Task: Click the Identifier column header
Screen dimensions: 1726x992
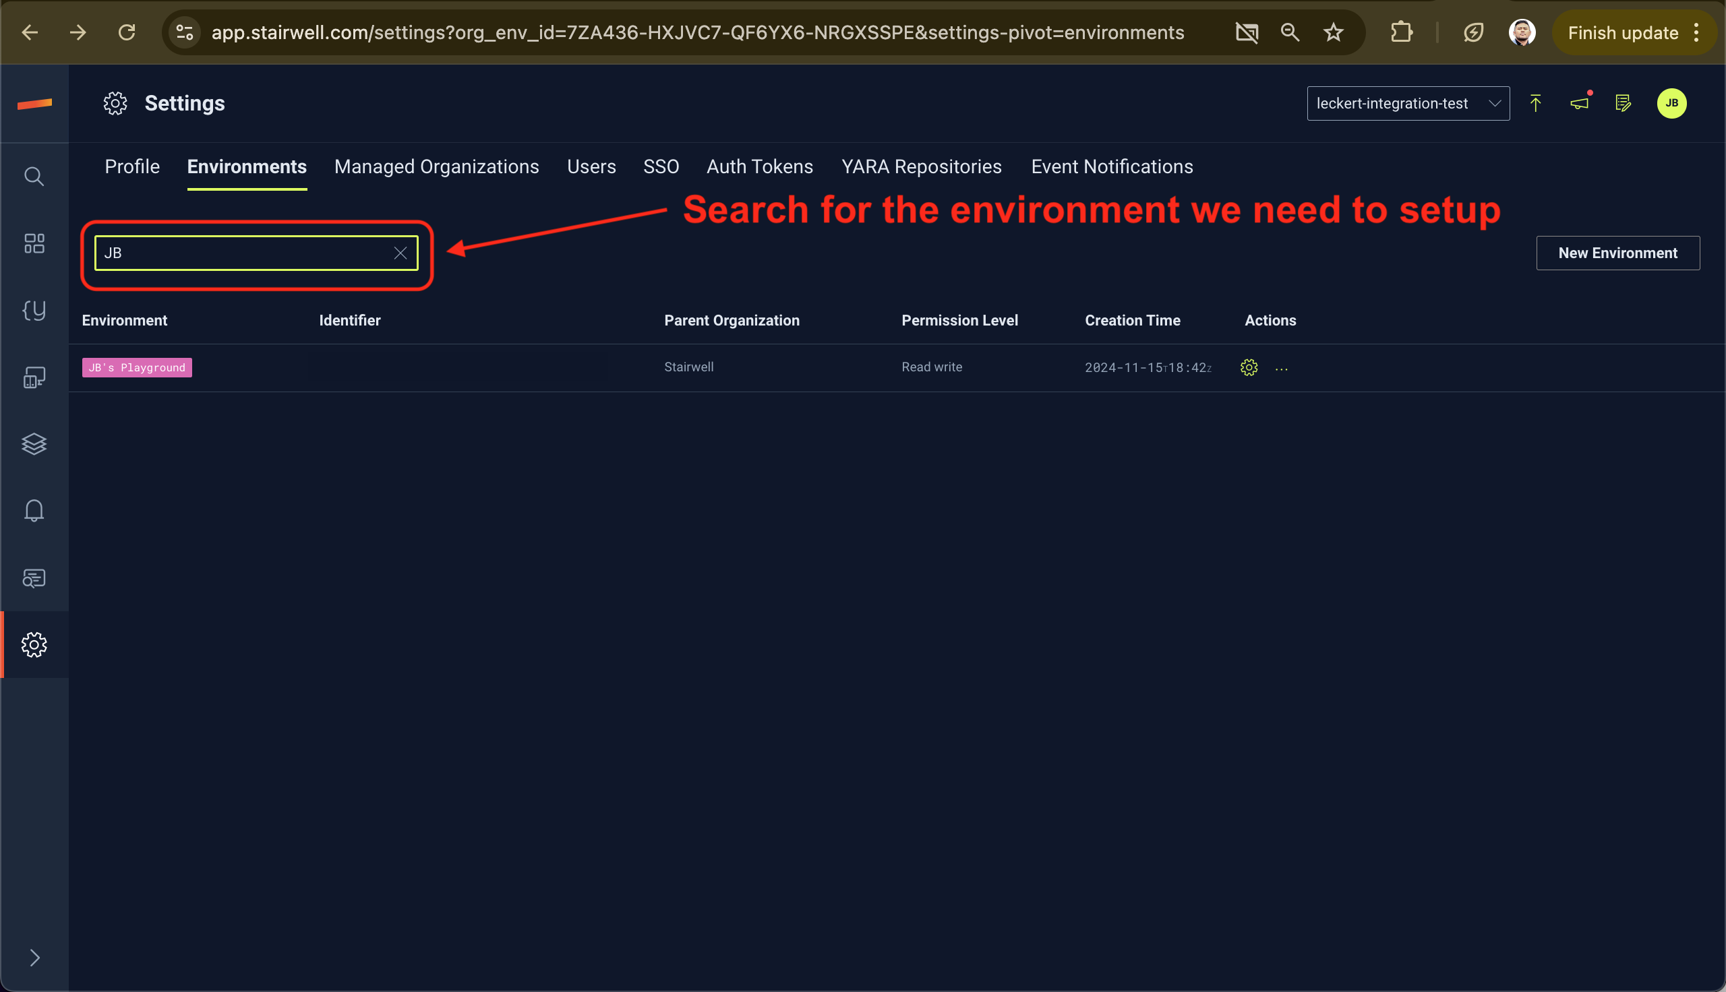Action: (349, 320)
